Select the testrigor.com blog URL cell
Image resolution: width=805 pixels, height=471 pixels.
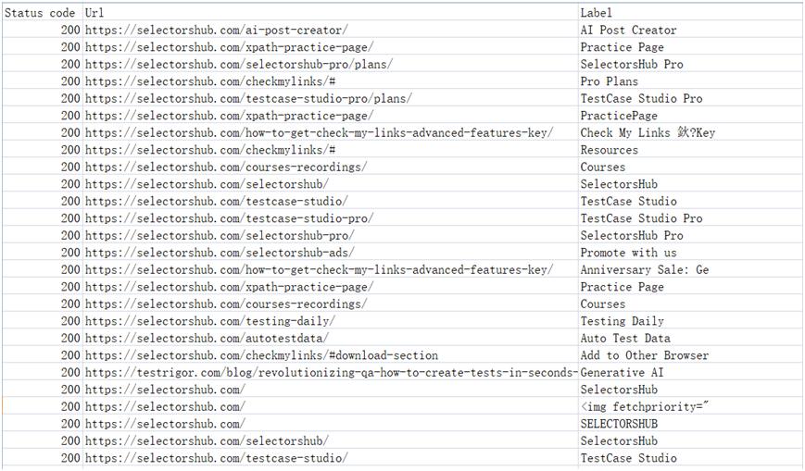pyautogui.click(x=331, y=373)
